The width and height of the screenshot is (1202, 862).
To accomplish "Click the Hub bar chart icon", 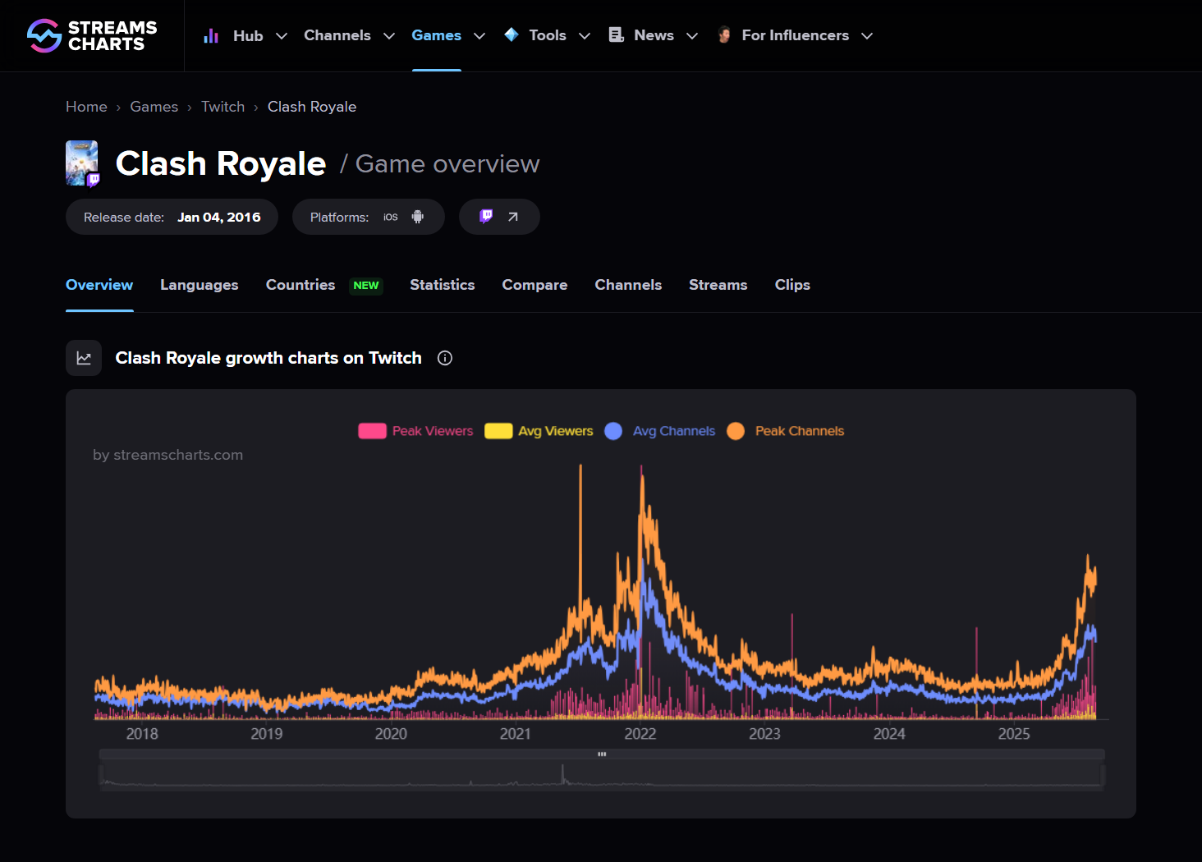I will tap(211, 35).
